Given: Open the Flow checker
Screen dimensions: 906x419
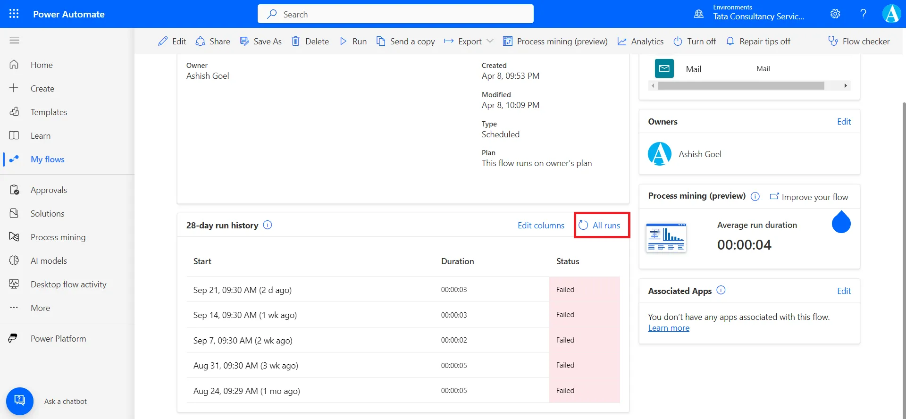Looking at the screenshot, I should pos(859,41).
